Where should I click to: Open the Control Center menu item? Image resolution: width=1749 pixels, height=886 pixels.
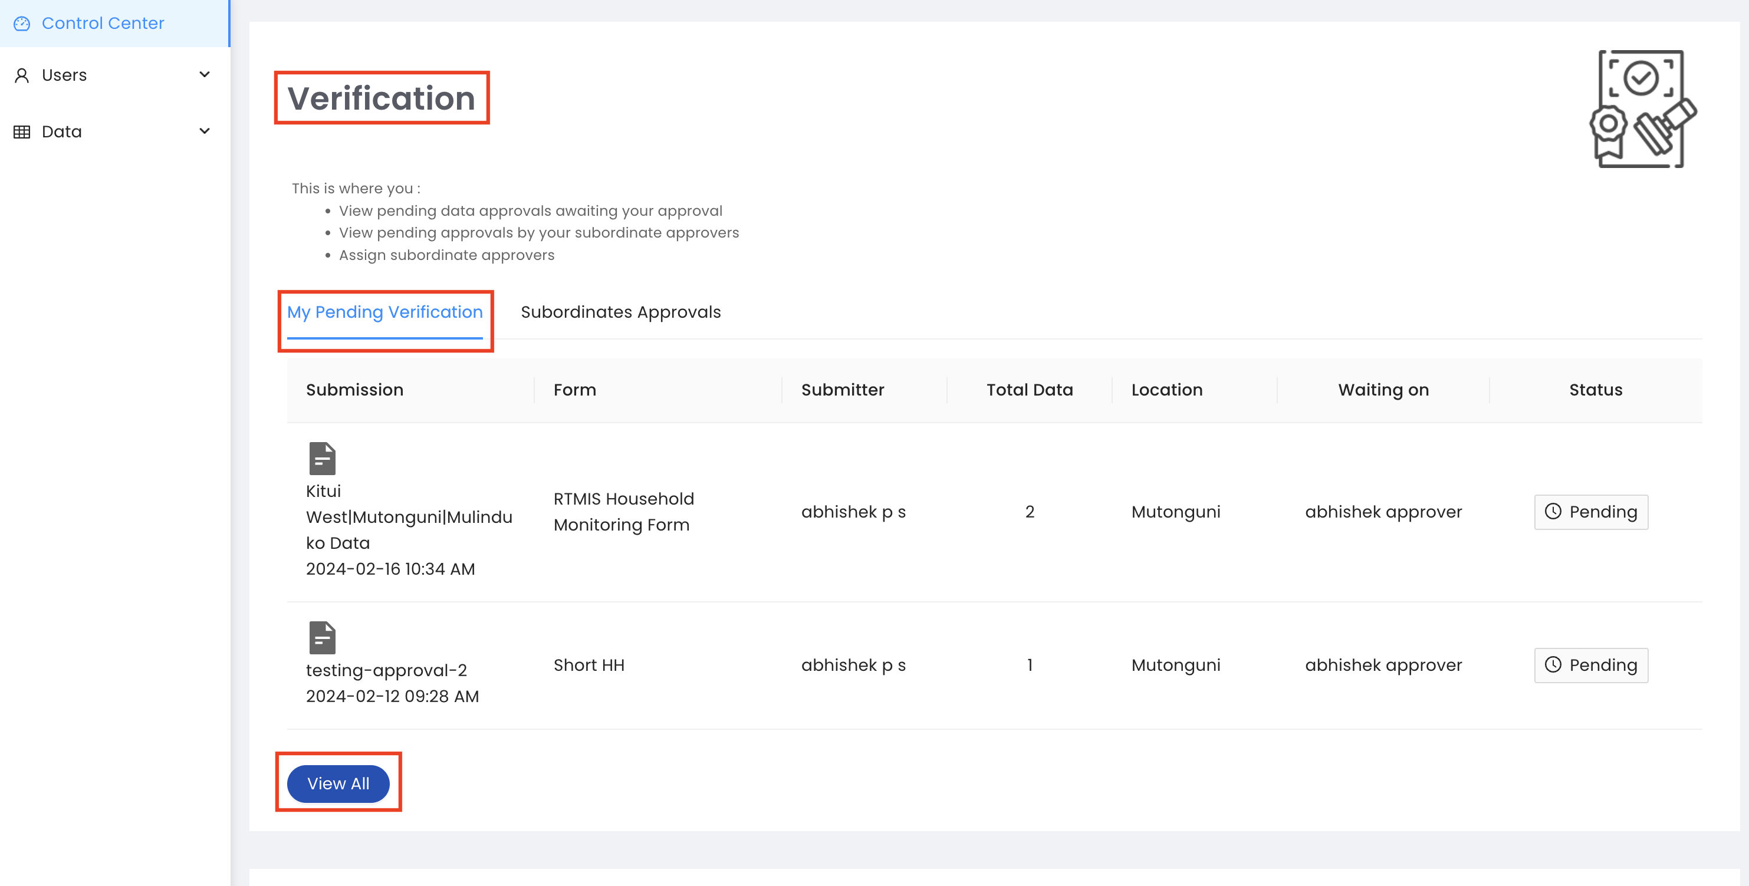point(103,24)
